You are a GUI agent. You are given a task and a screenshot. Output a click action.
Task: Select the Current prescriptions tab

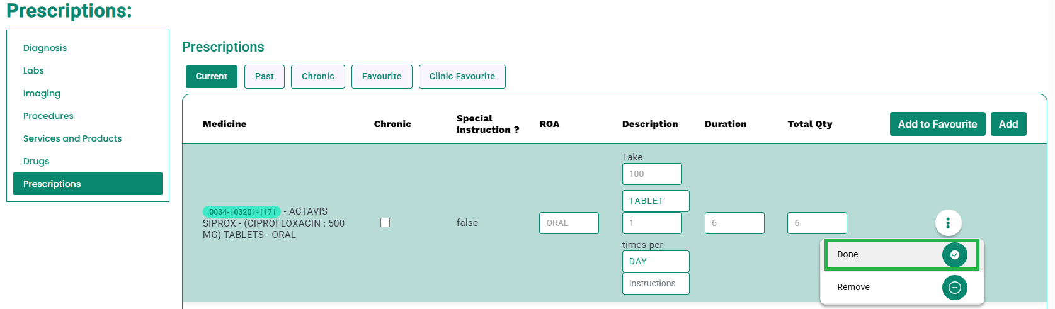pos(212,77)
